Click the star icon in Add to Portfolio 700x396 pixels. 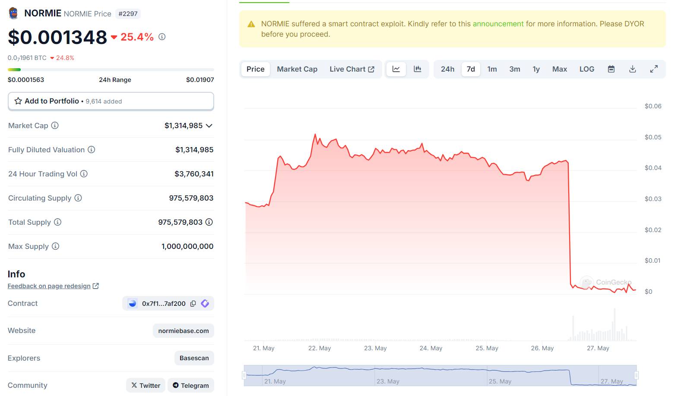18,101
